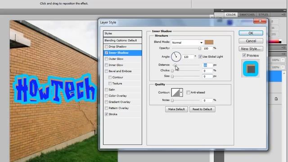This screenshot has height=162, width=288.
Task: Uncheck the Stroke checkbox
Action: (x=106, y=114)
